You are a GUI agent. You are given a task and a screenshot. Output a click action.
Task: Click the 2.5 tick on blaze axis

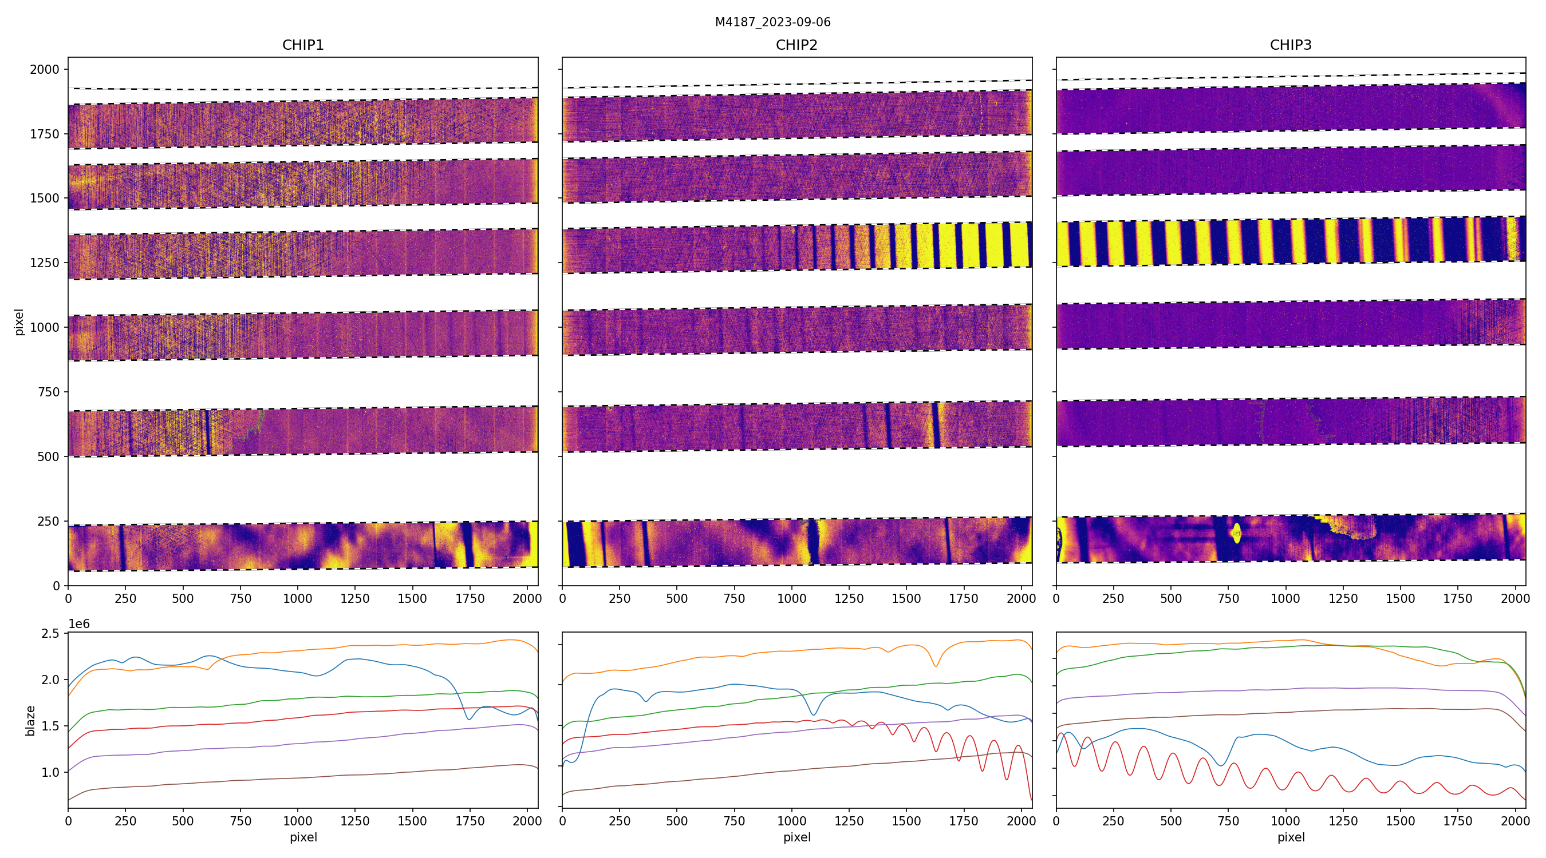[x=50, y=634]
